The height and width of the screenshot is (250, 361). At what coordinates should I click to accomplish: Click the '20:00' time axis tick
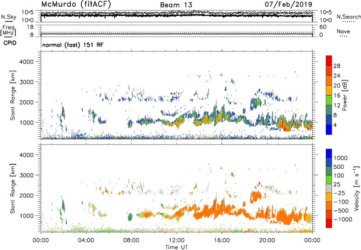point(267,240)
